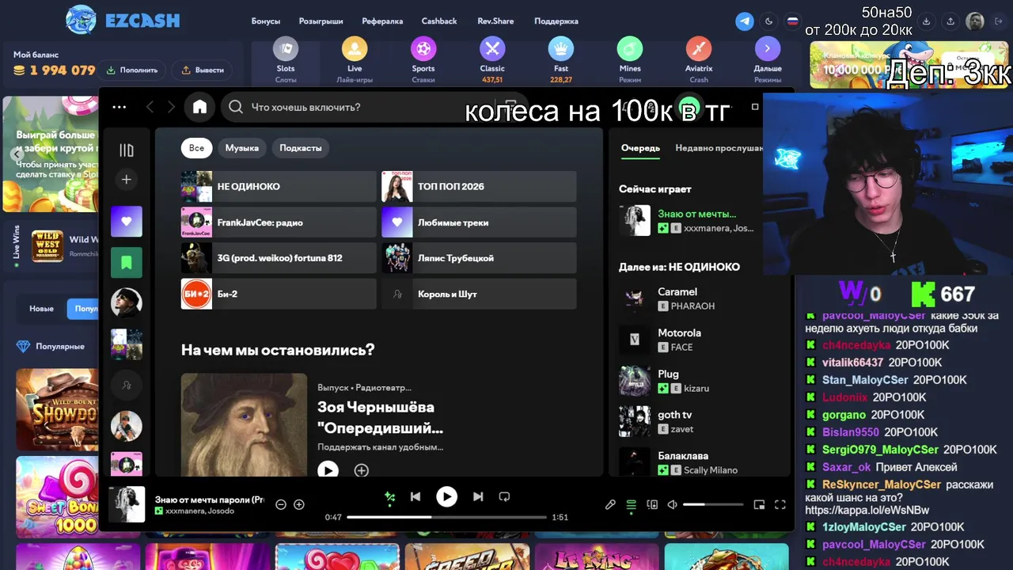The width and height of the screenshot is (1013, 570).
Task: Open the 'Ляпис Трубецкой' artist tile
Action: click(x=480, y=258)
